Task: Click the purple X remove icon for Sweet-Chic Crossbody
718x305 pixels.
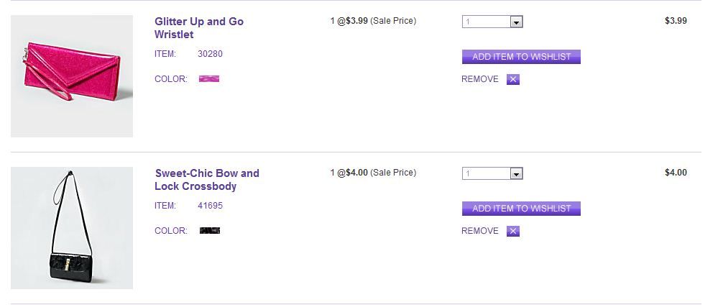Action: click(512, 232)
